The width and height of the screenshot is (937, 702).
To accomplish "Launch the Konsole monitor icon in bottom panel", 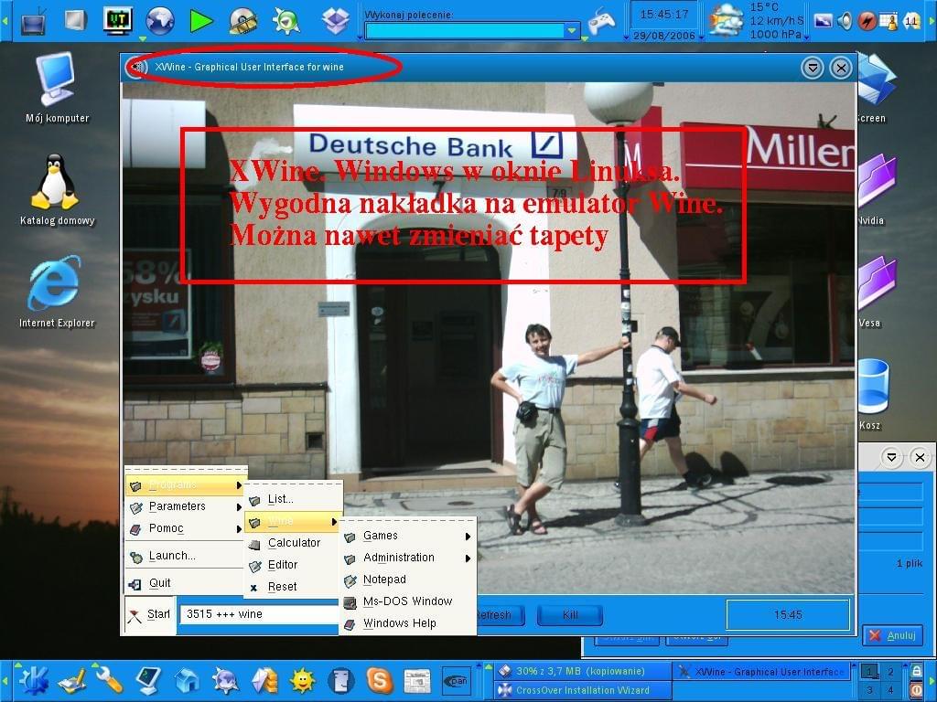I will tap(148, 680).
